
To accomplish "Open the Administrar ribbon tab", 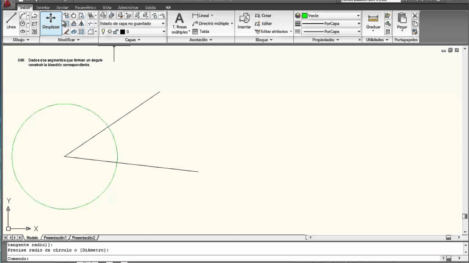I will (128, 7).
